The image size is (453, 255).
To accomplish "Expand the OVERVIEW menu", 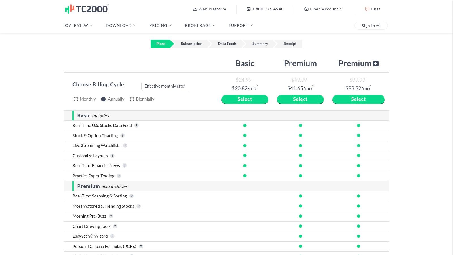I will click(x=79, y=25).
